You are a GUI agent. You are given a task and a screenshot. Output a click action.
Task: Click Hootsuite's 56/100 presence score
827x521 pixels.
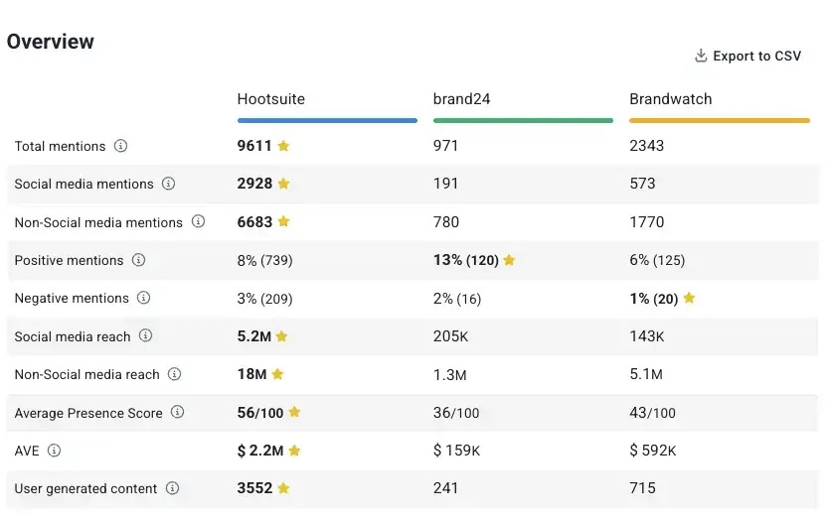259,413
